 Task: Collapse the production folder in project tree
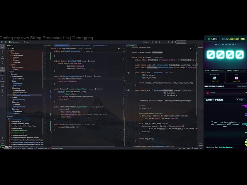10,53
